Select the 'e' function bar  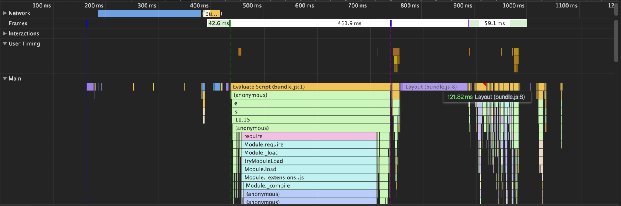(311, 104)
